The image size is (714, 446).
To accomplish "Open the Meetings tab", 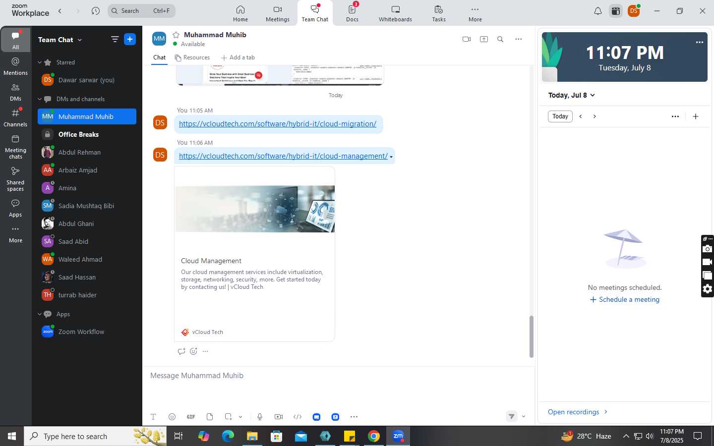I will coord(278,13).
